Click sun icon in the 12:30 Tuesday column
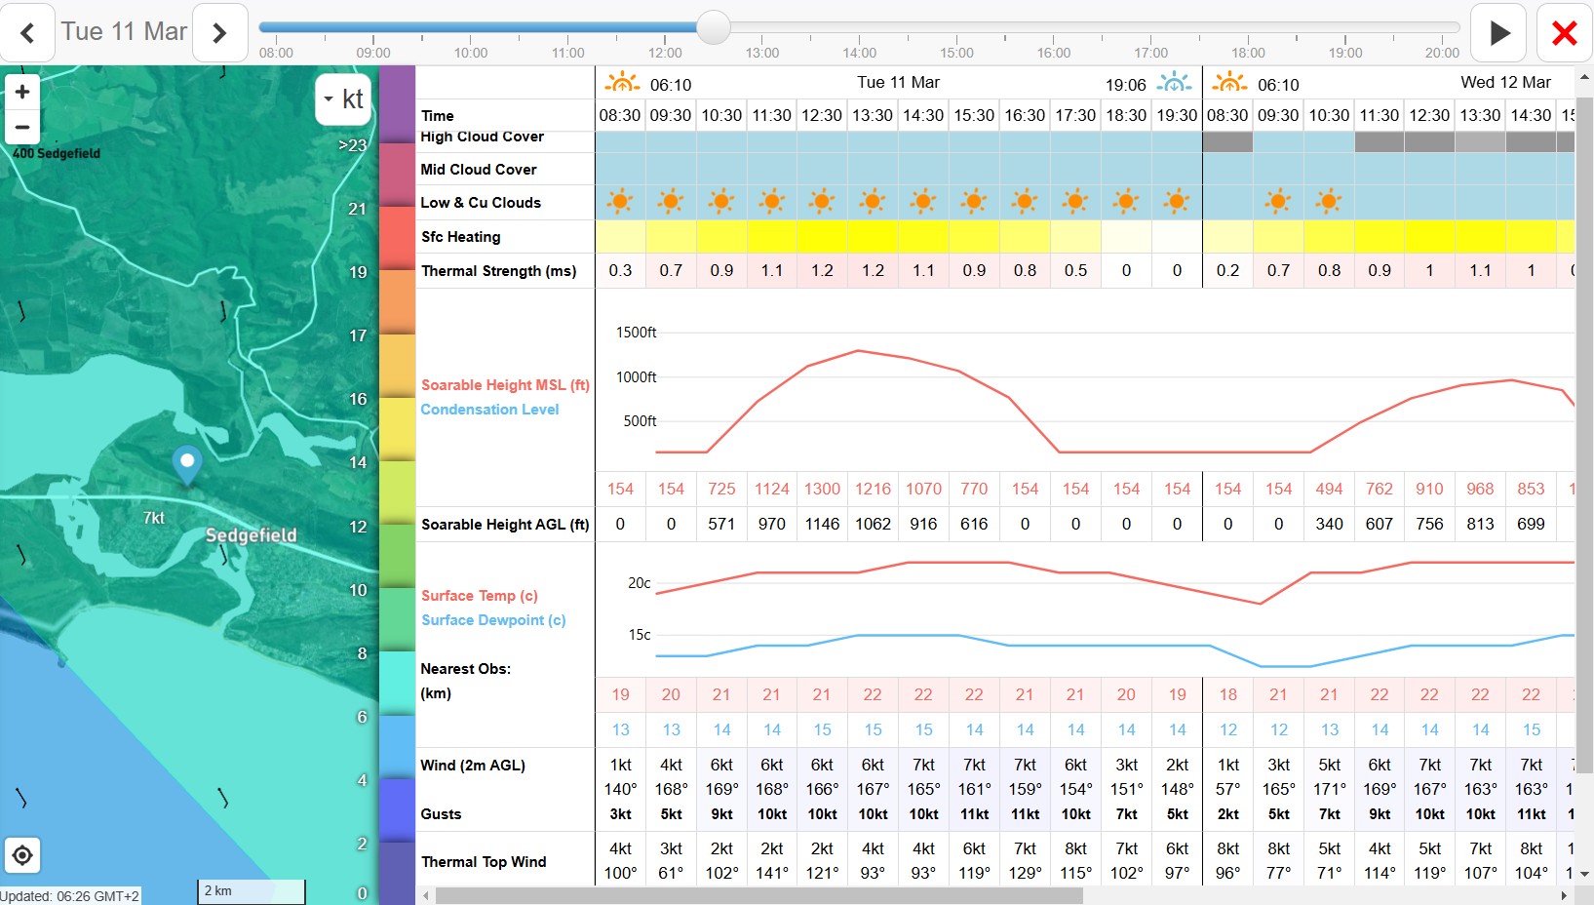 (x=822, y=202)
